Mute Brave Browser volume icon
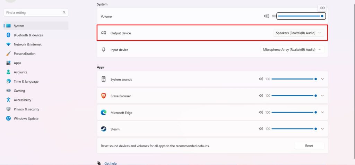Image resolution: width=355 pixels, height=165 pixels. click(x=261, y=96)
